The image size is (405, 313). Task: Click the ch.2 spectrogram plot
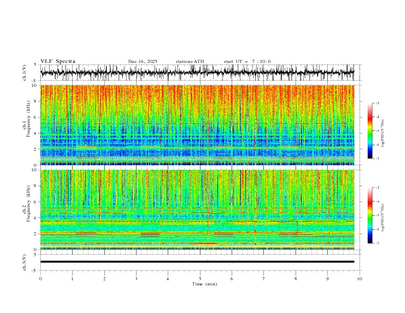click(x=197, y=210)
